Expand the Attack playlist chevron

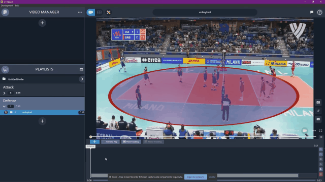[4, 93]
